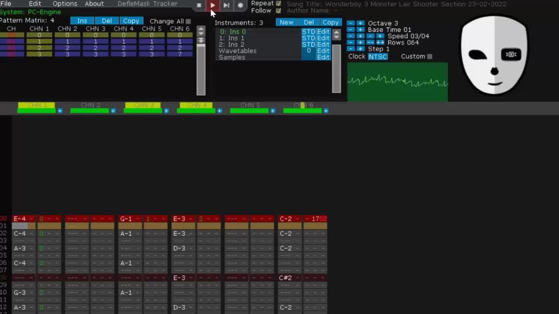Enable the Custom clock checkbox

point(430,56)
